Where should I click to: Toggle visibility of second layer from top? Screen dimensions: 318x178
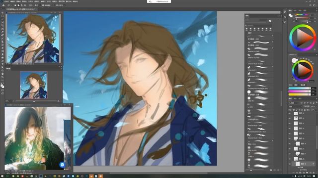coord(290,119)
